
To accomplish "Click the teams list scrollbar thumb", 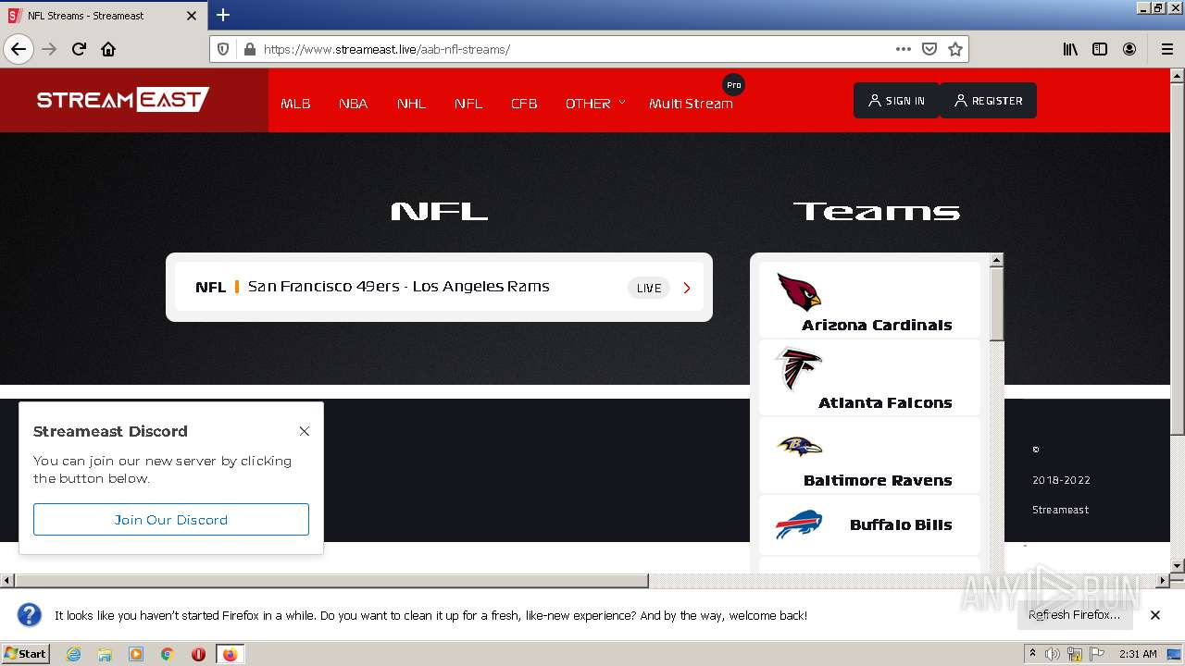I will click(997, 305).
